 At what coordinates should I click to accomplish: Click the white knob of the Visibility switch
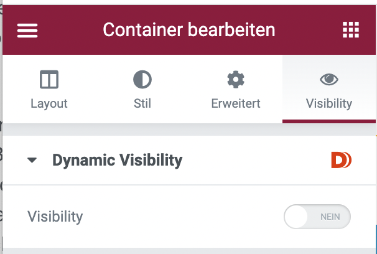point(296,217)
